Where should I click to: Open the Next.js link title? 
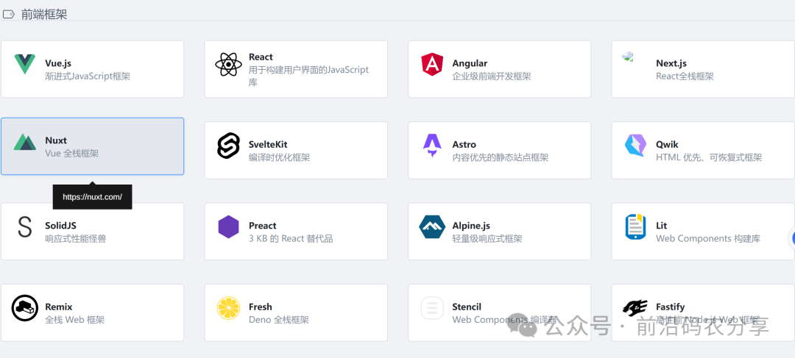click(671, 63)
